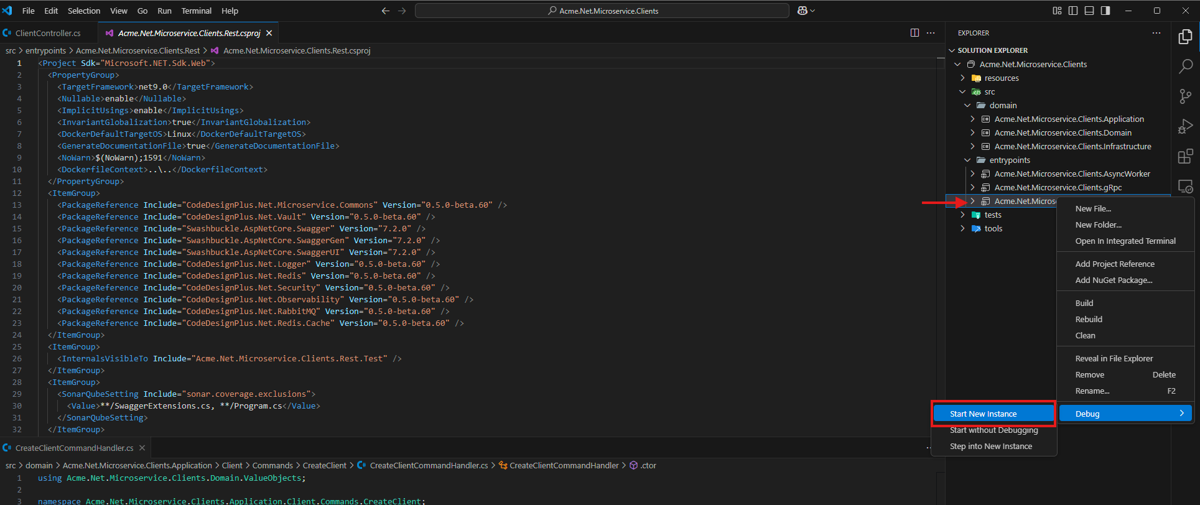Open the Extensions view icon

coord(1186,156)
